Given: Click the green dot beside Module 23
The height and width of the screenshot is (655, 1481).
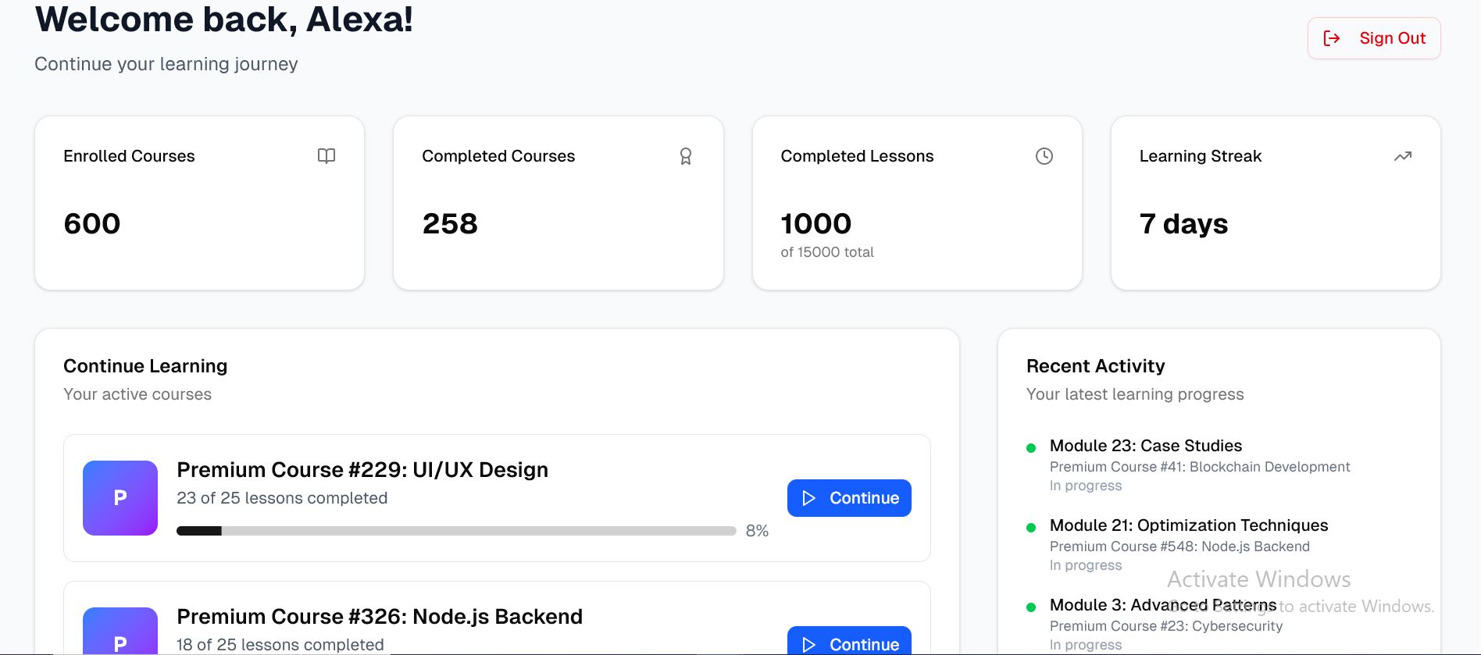Looking at the screenshot, I should (x=1031, y=448).
